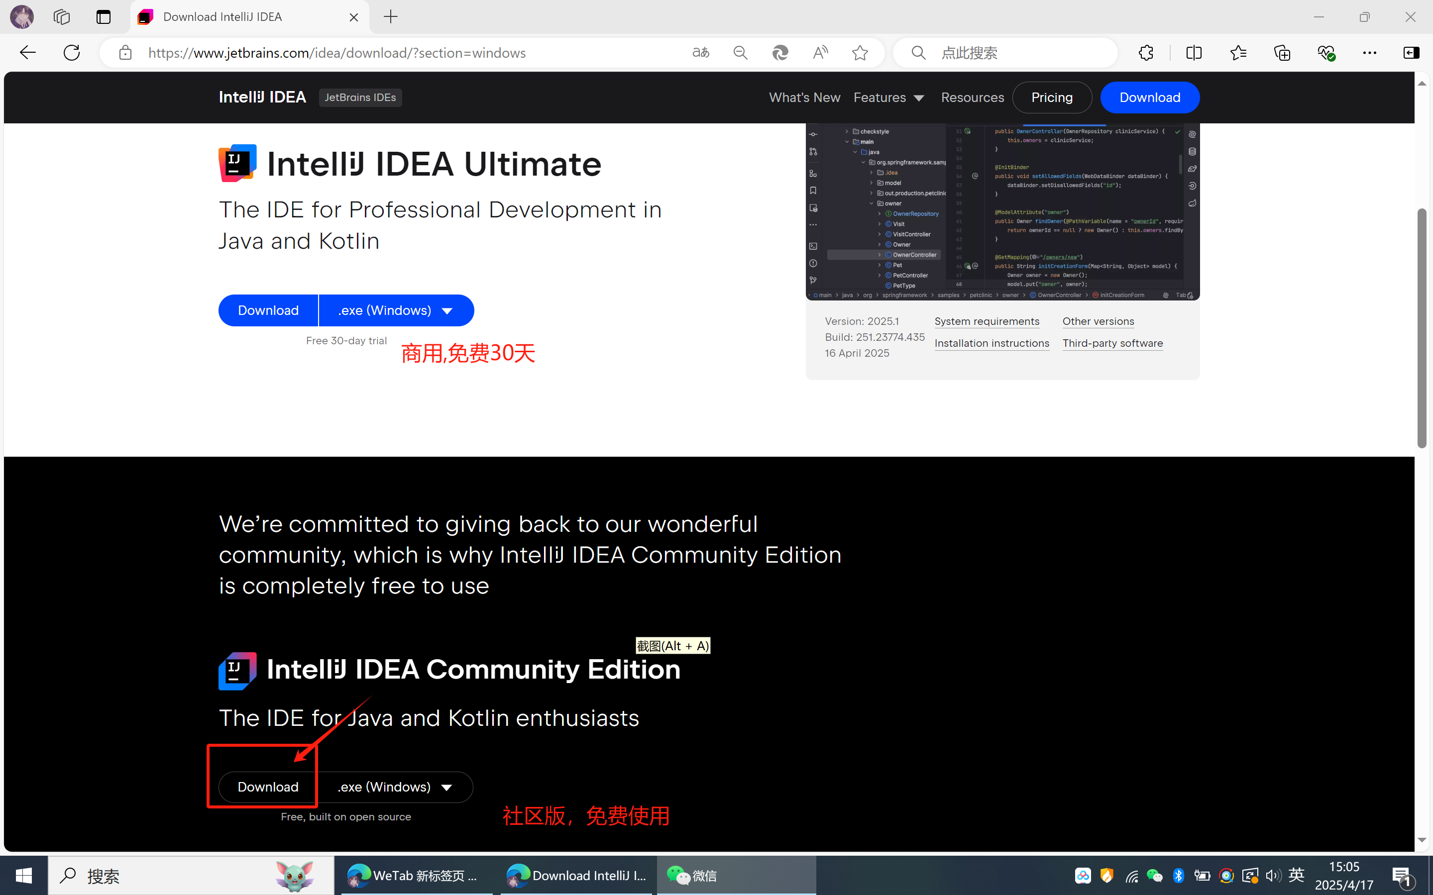Click the Read aloud icon
The height and width of the screenshot is (895, 1433).
pos(820,53)
